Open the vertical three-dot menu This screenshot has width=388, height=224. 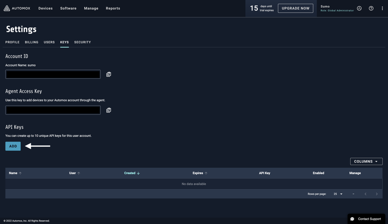382,8
